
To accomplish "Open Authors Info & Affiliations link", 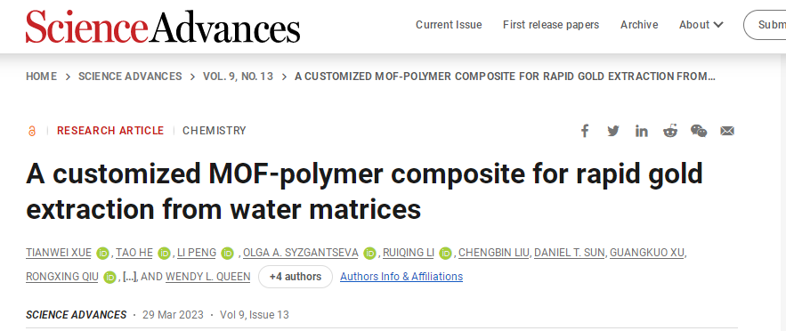I will (x=401, y=277).
